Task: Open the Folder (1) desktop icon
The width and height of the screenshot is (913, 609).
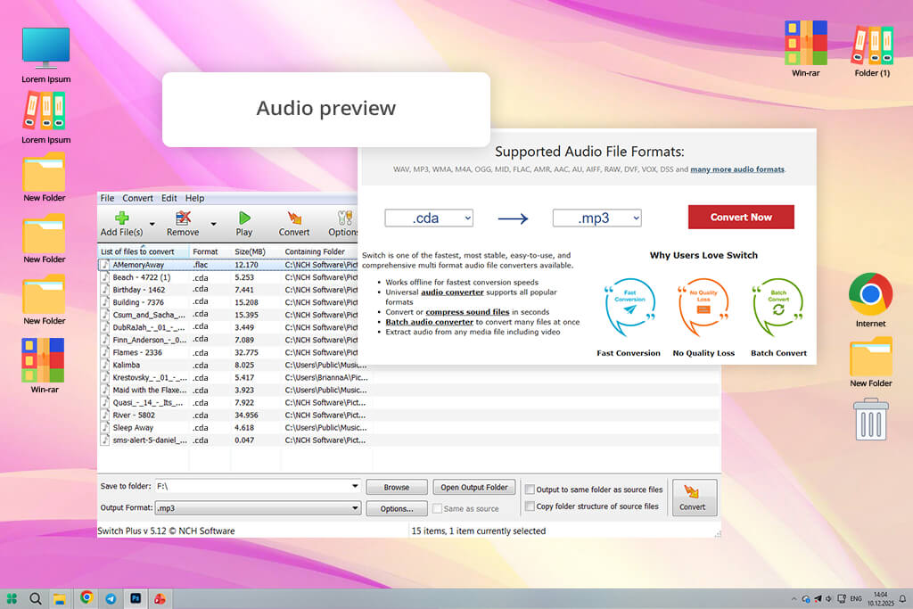Action: [872, 51]
